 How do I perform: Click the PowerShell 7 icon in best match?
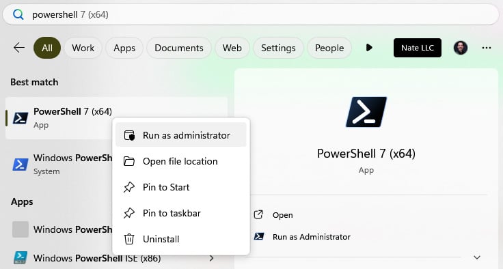pyautogui.click(x=21, y=118)
